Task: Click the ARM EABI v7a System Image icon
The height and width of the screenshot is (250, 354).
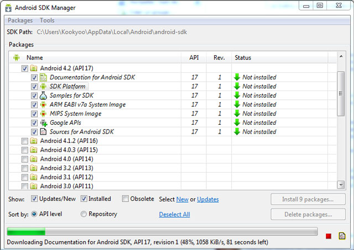Action: tap(43, 104)
